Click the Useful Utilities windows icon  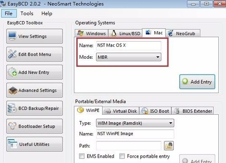click(13, 144)
